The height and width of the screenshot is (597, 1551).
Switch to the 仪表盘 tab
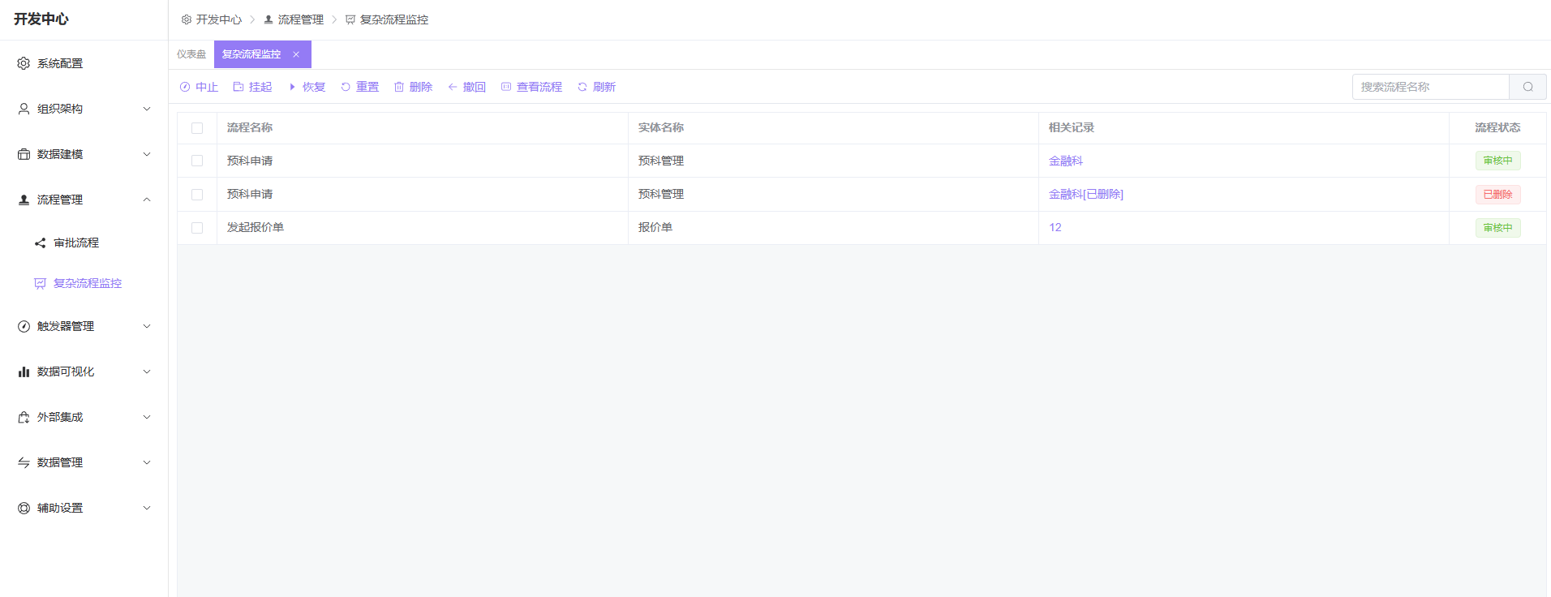pyautogui.click(x=191, y=54)
